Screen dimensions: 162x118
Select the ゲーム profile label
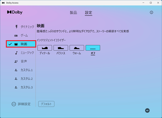(x=24, y=36)
